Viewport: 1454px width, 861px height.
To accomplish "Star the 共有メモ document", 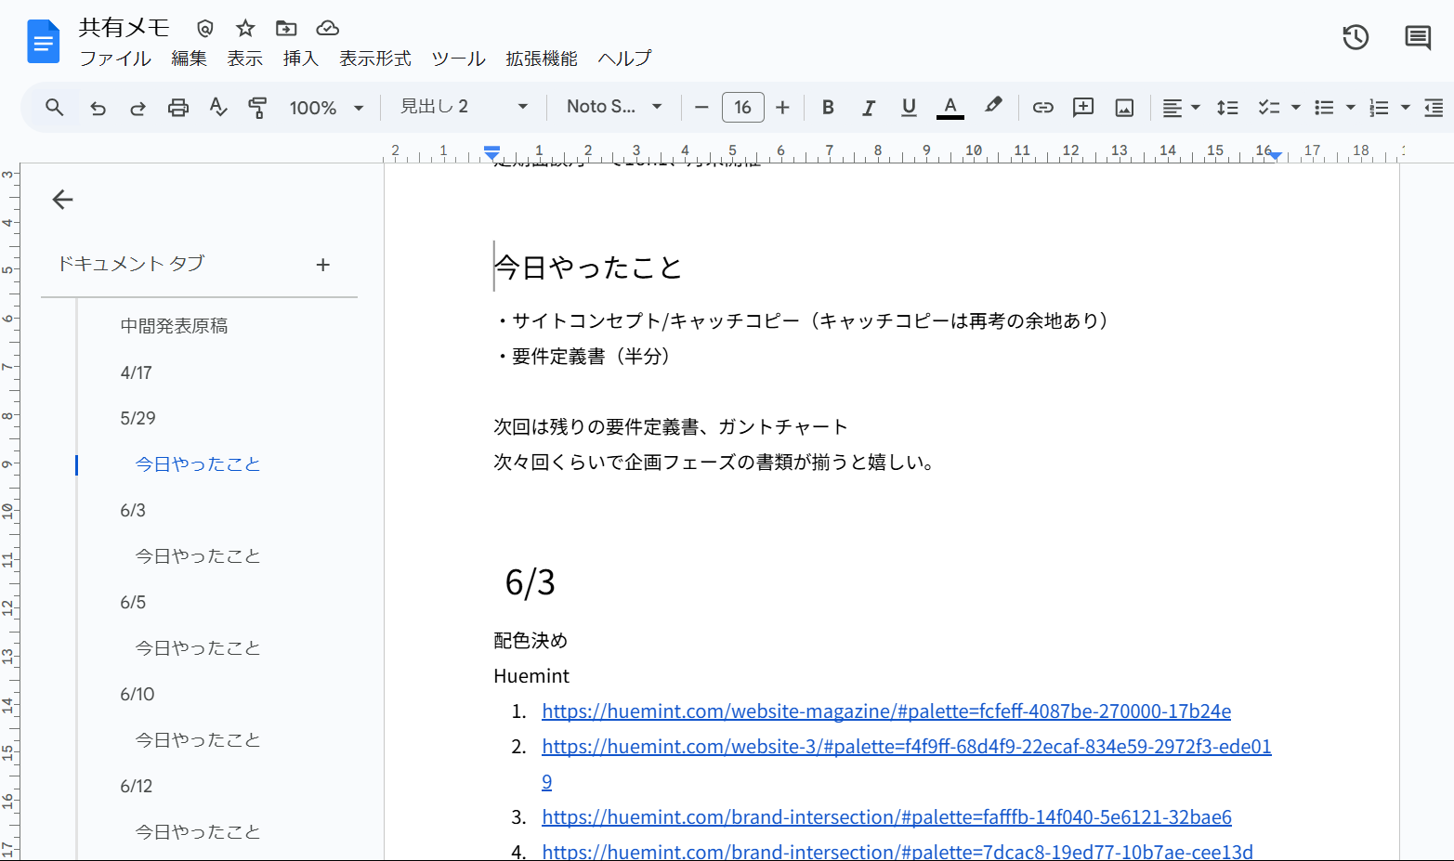I will click(245, 28).
